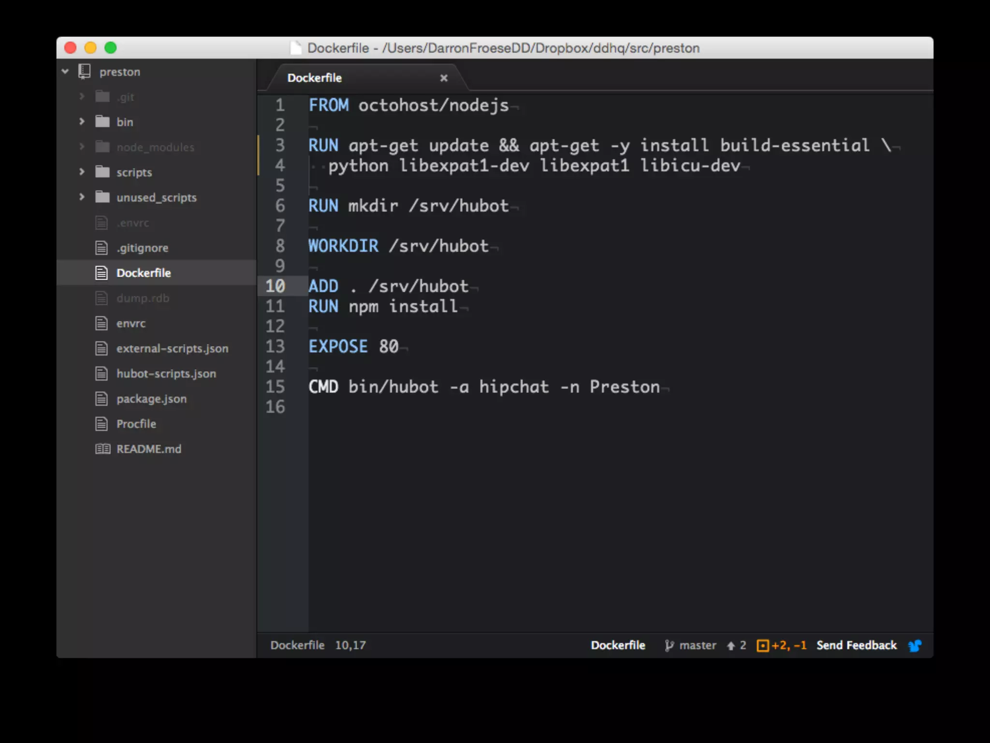Open hubot-scripts.json in tree view
Image resolution: width=990 pixels, height=743 pixels.
pos(166,373)
